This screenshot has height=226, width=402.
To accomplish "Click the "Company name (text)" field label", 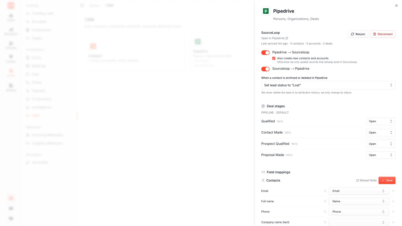I will (275, 222).
